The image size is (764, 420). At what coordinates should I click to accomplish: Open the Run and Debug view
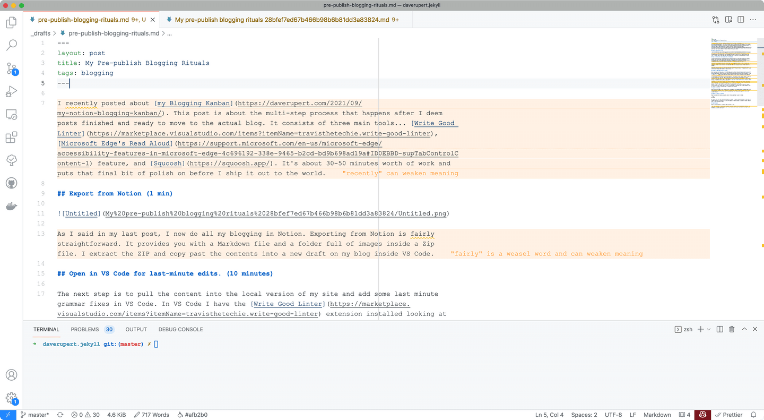pyautogui.click(x=12, y=91)
